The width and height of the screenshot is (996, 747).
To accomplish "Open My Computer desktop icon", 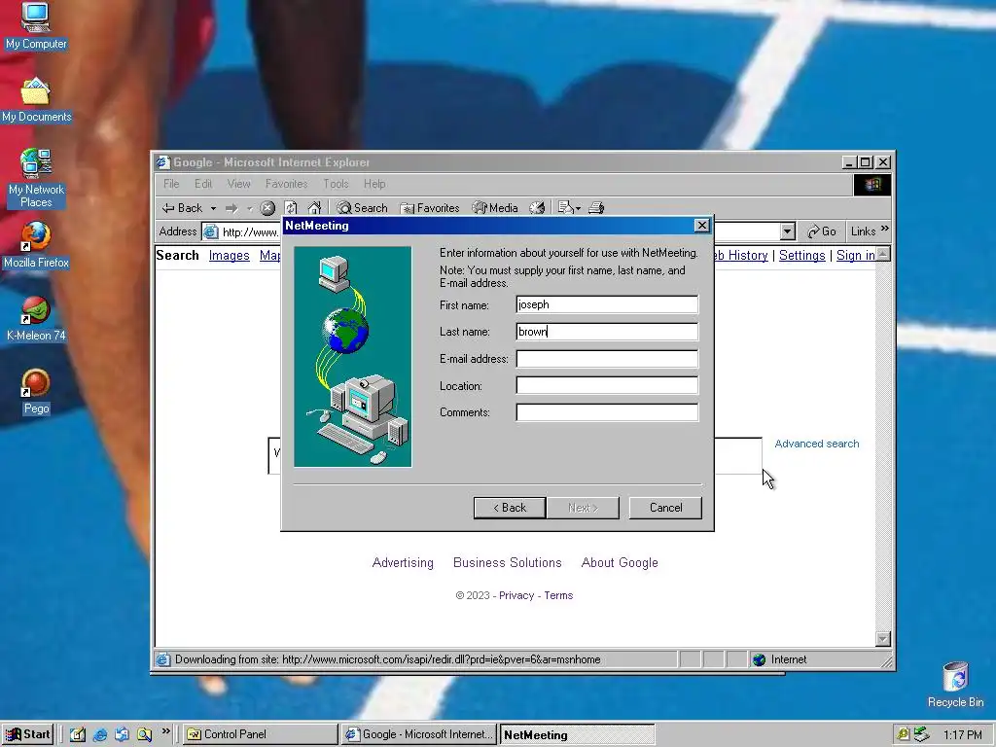I will click(x=36, y=25).
